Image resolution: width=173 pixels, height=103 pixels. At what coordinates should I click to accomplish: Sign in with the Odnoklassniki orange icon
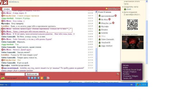[42, 78]
